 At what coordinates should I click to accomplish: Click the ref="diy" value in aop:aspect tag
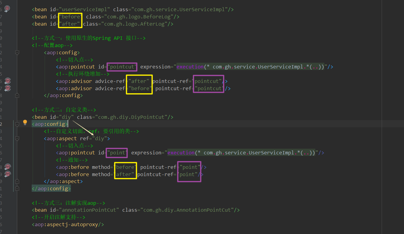[x=100, y=138]
